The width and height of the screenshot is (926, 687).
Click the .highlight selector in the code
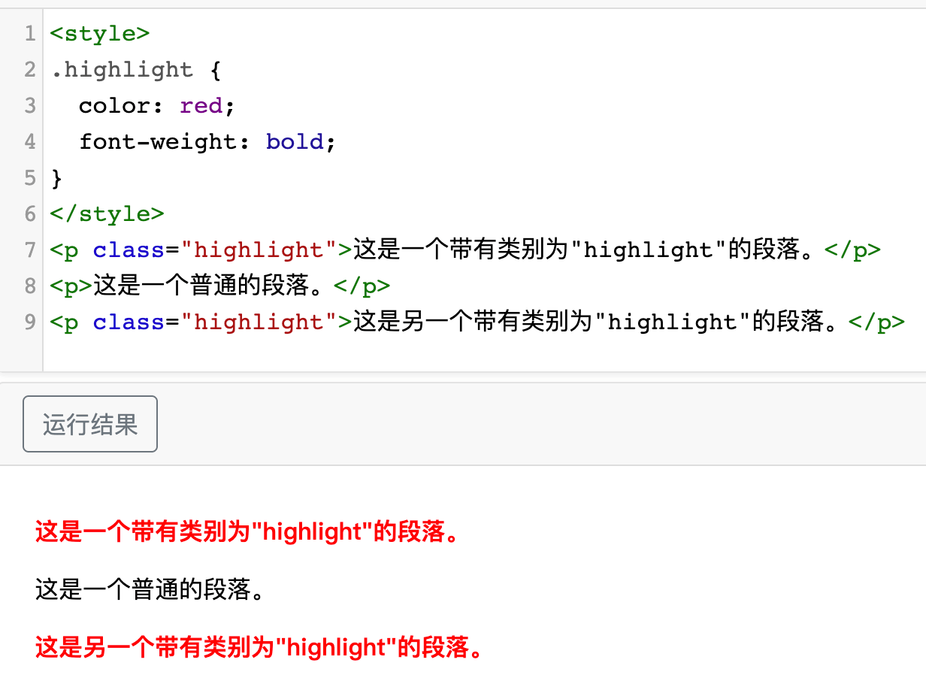(122, 70)
